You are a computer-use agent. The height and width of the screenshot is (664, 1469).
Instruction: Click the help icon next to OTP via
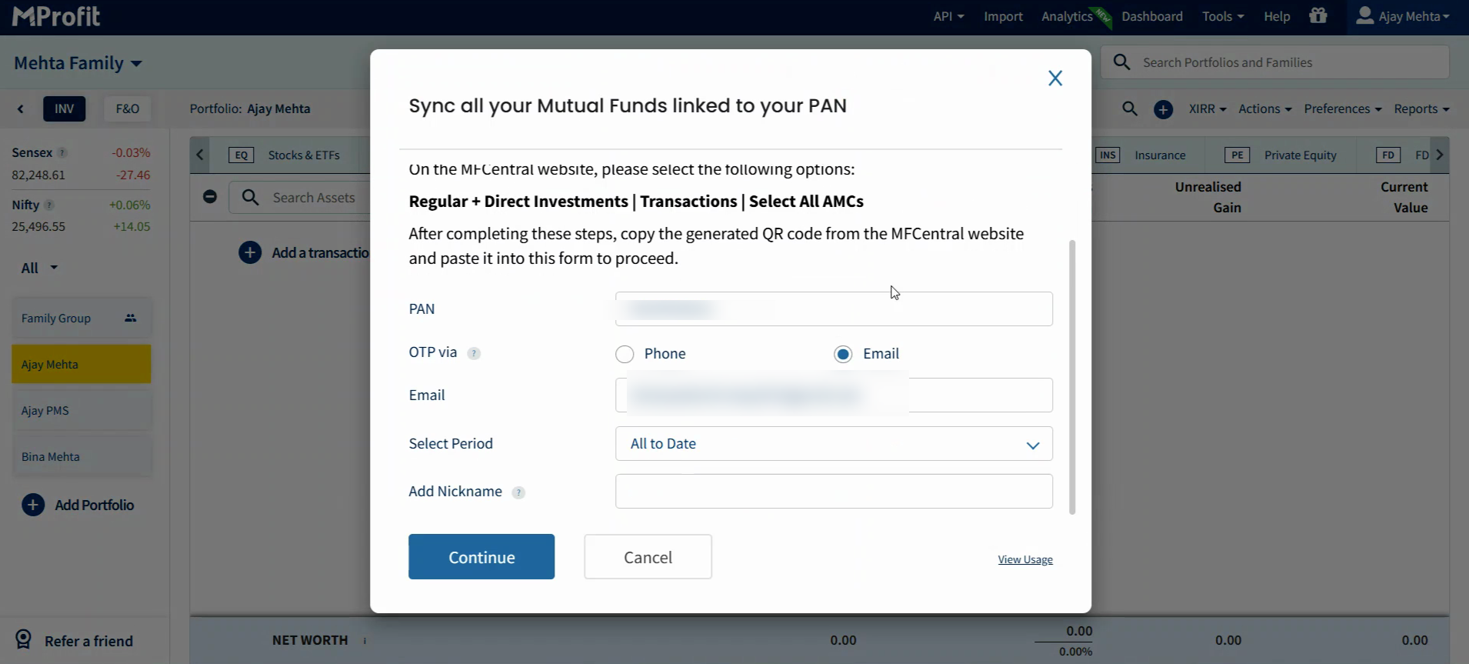[474, 354]
